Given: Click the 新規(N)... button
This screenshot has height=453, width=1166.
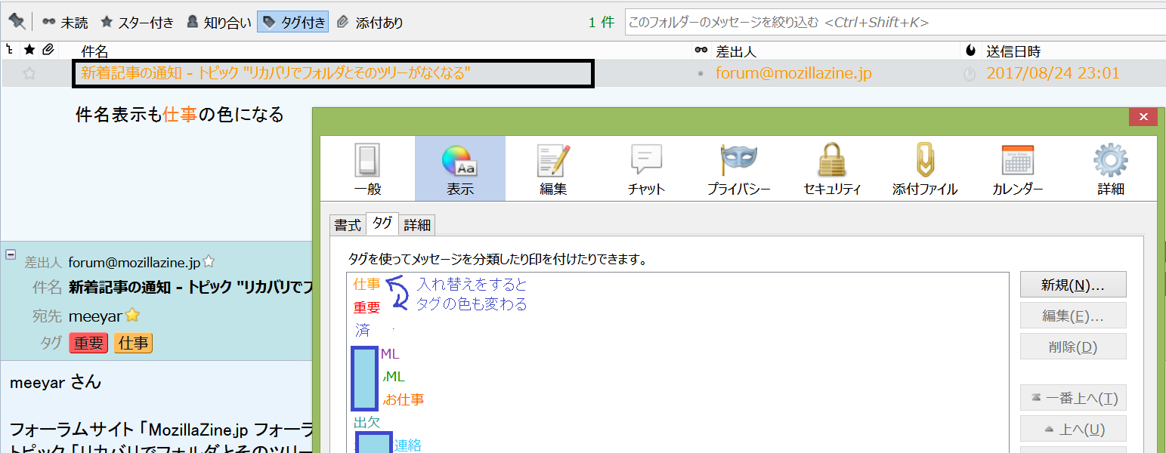Looking at the screenshot, I should (1073, 285).
